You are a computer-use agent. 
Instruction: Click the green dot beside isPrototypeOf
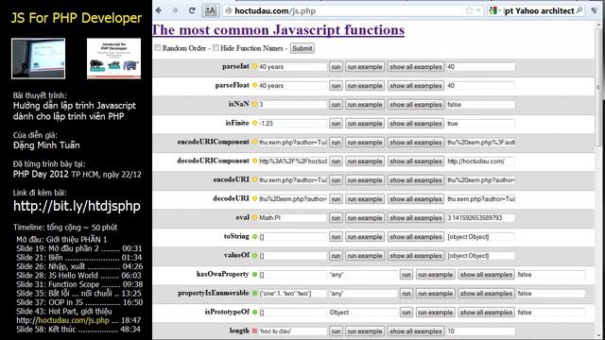(254, 312)
